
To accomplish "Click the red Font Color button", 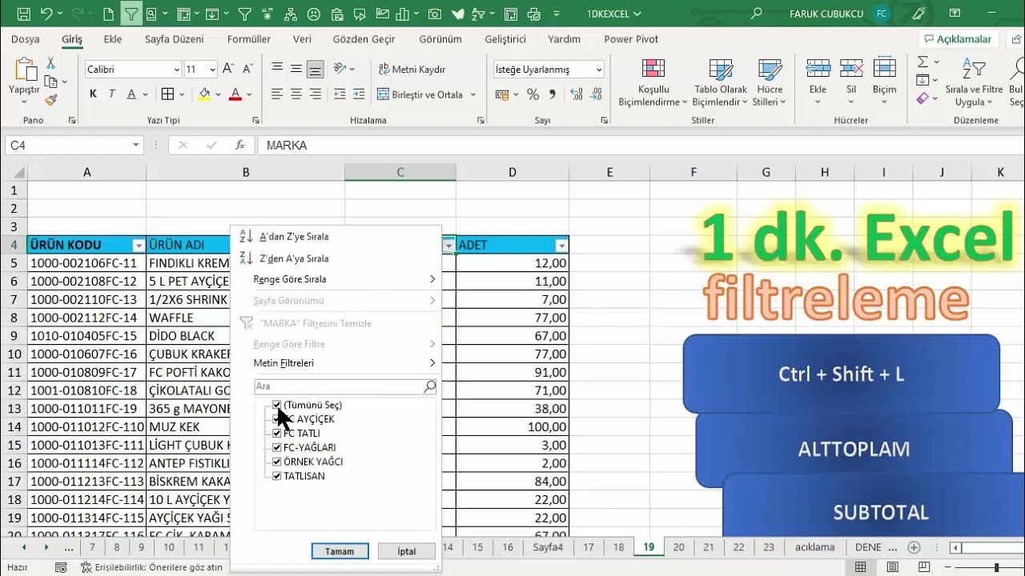I will [235, 94].
